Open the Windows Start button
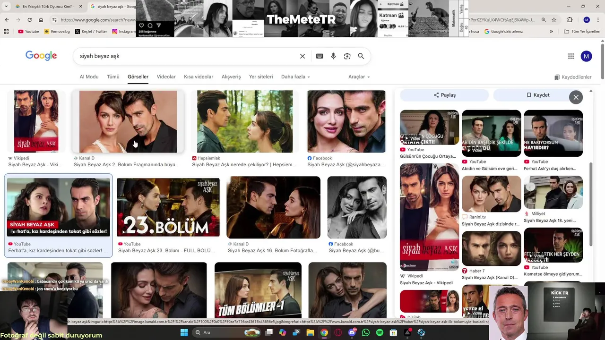The height and width of the screenshot is (340, 605). (x=184, y=332)
